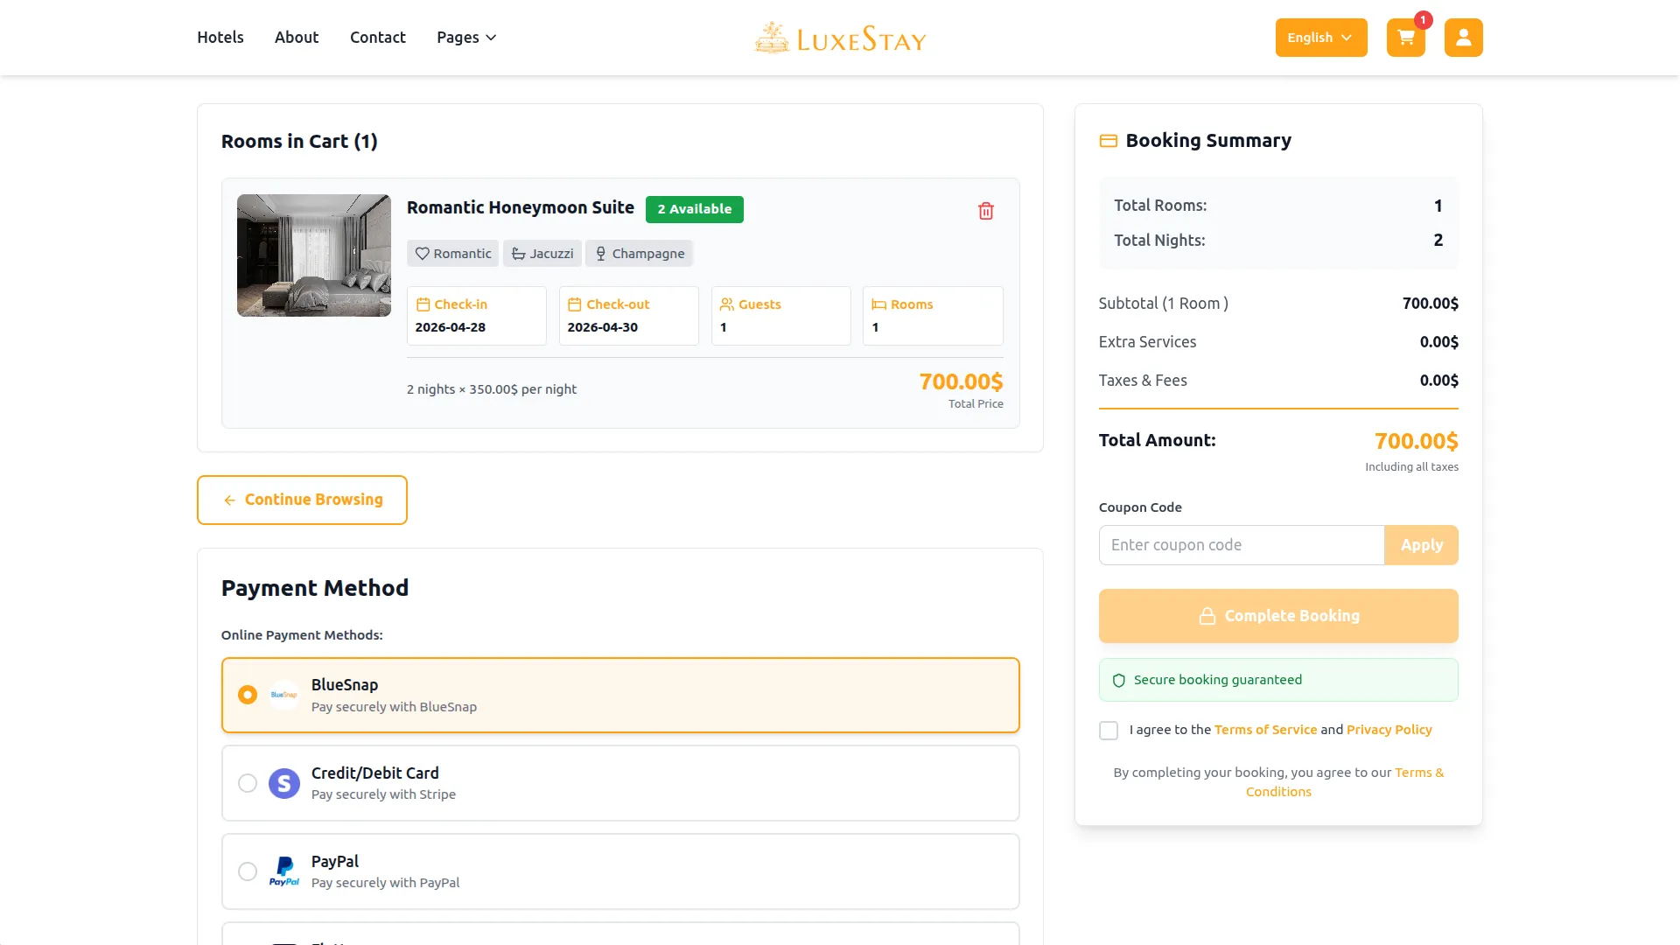The image size is (1680, 945).
Task: Click the Rooms in Cart (1) heading
Action: 299,142
